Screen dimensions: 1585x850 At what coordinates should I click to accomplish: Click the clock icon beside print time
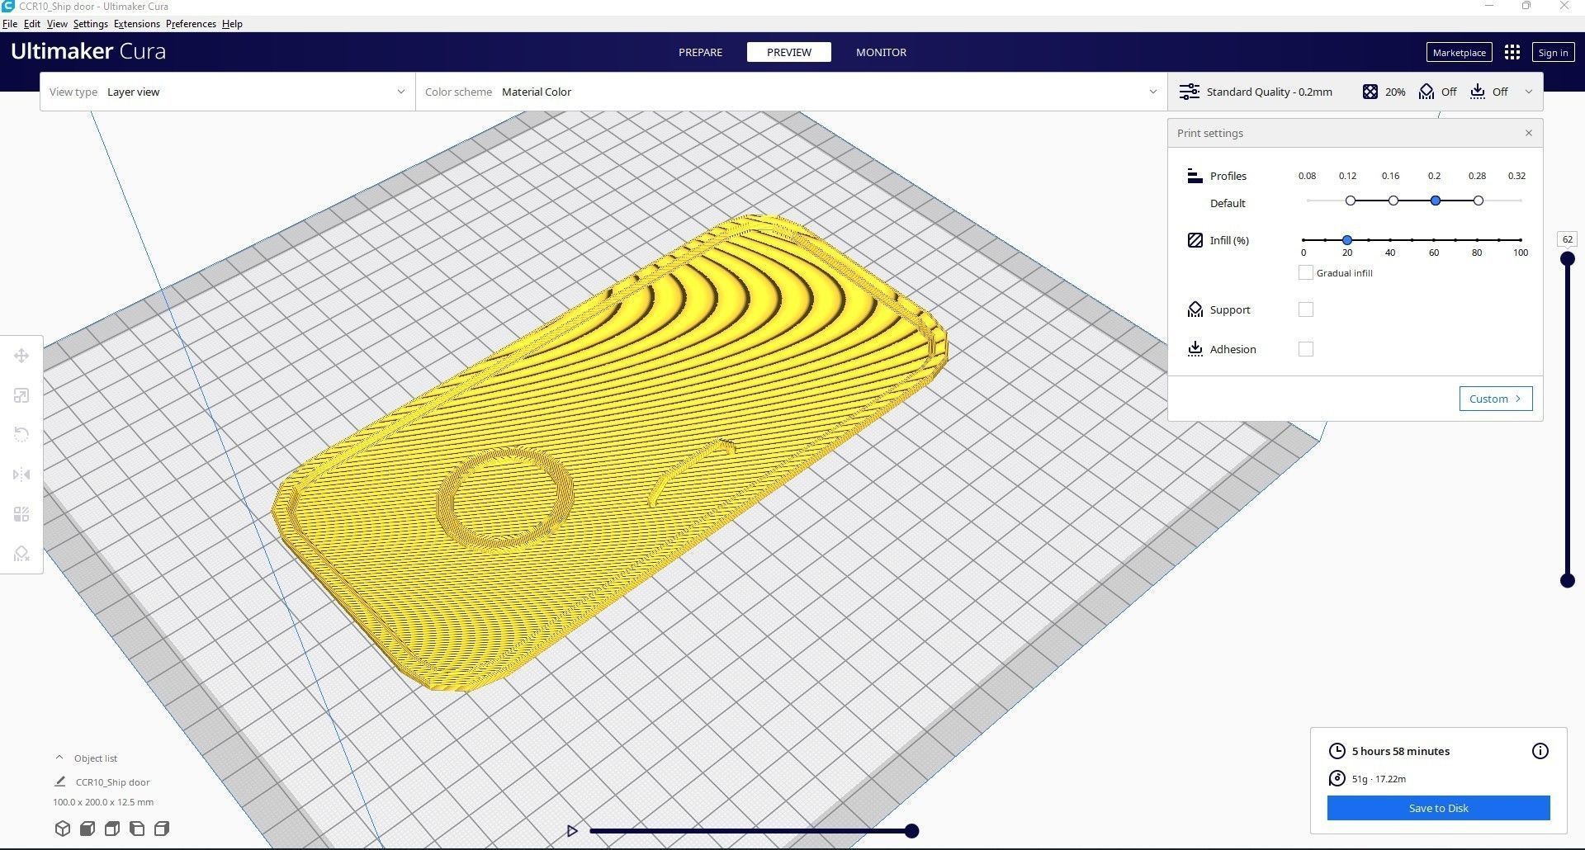[1337, 751]
